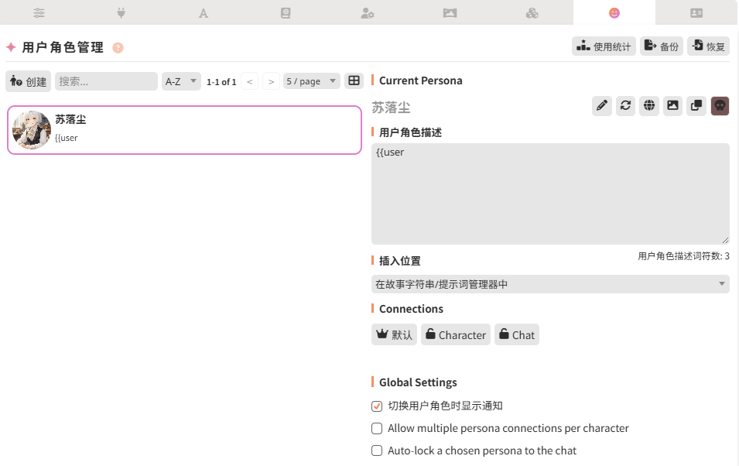Screen dimensions: 739x466
Task: Click the 搜索 search input field
Action: (x=106, y=81)
